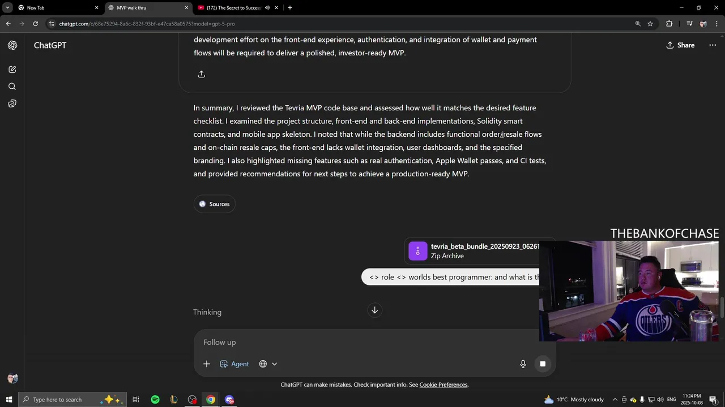Viewport: 725px width, 407px height.
Task: Open Chrome profile avatar in toolbar
Action: pyautogui.click(x=703, y=24)
